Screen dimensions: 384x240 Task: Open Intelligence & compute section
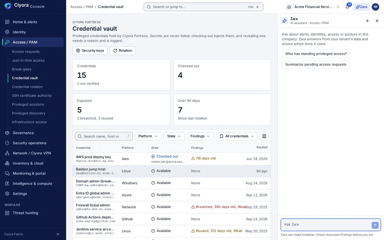click(x=33, y=184)
